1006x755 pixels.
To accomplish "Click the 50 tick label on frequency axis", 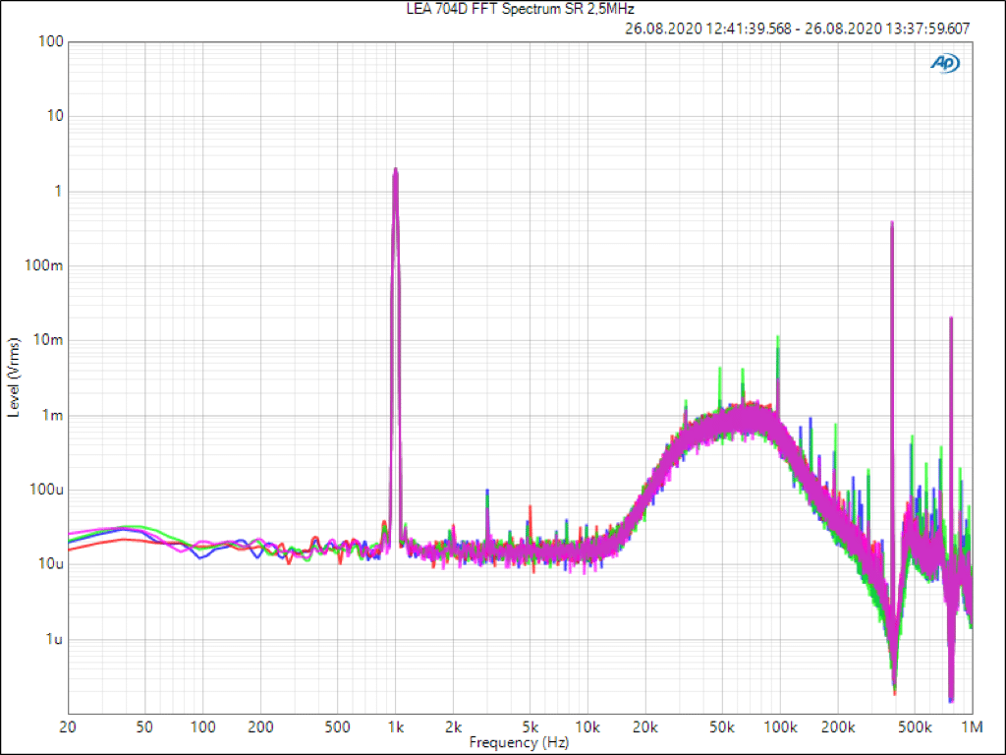I will tap(144, 727).
